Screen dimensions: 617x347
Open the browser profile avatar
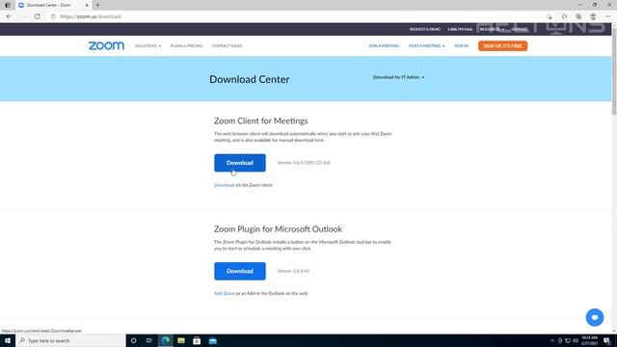593,16
